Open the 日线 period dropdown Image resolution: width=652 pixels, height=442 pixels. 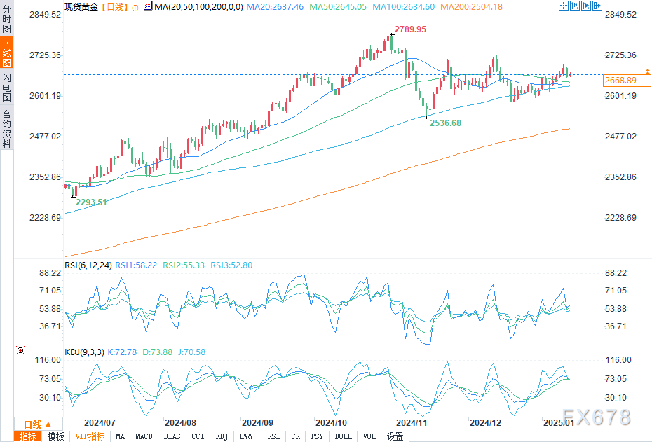click(38, 424)
